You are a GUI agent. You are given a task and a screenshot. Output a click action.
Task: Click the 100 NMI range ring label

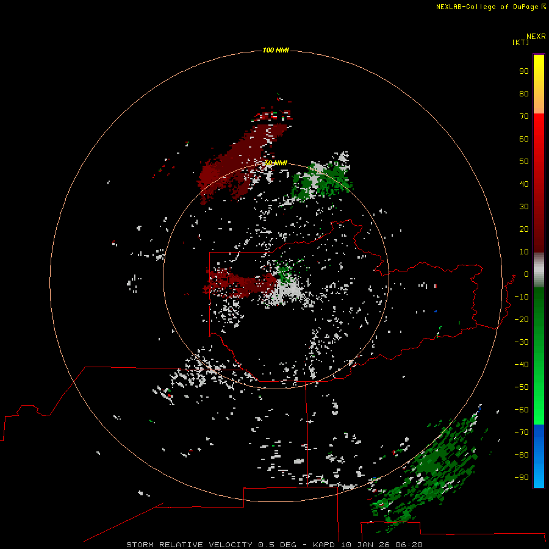[276, 51]
